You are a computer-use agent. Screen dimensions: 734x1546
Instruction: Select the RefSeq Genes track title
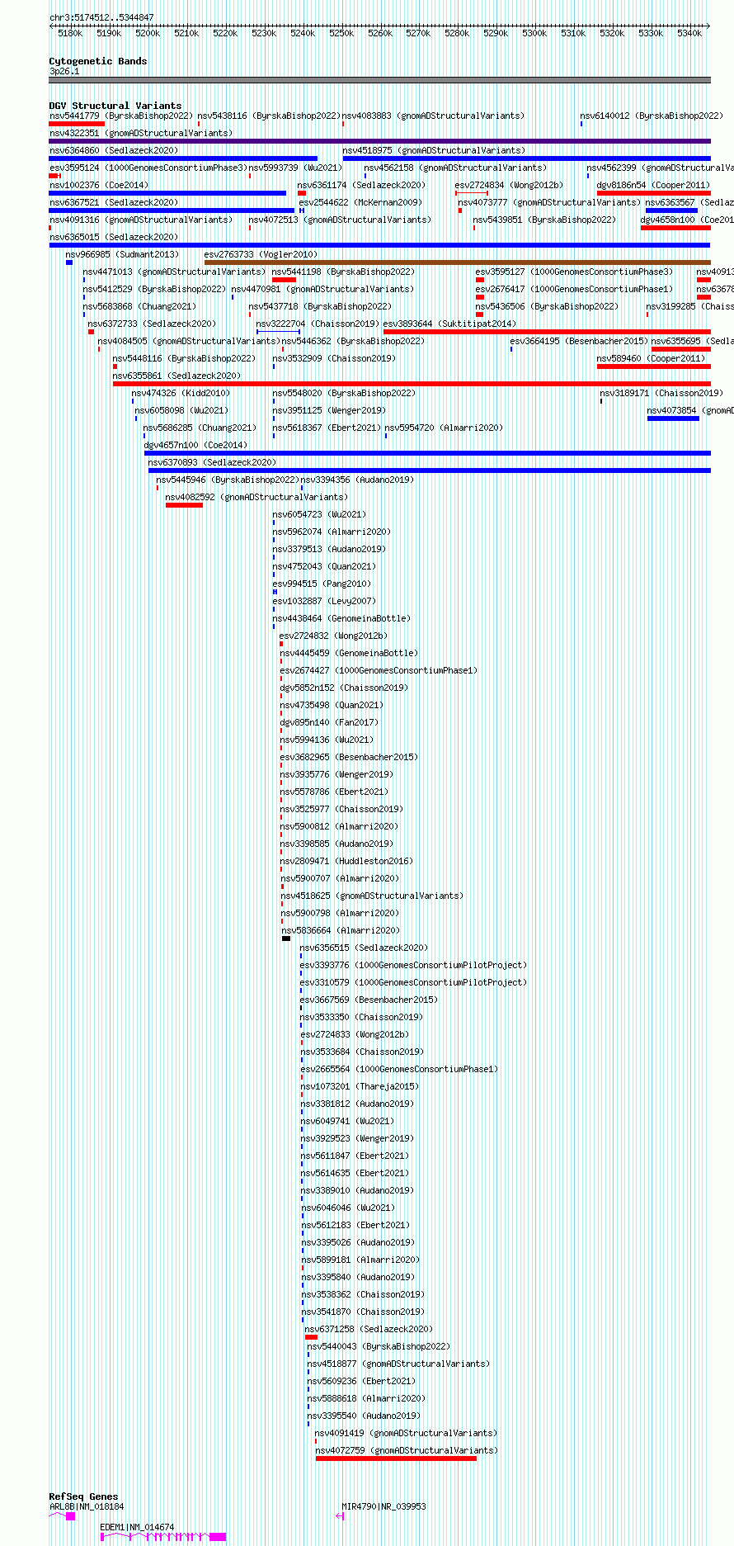pos(83,1496)
